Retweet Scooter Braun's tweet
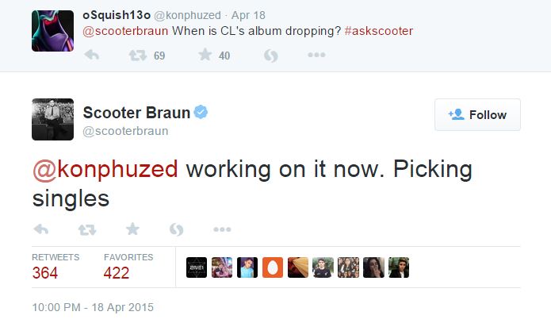This screenshot has width=551, height=327. coord(87,229)
